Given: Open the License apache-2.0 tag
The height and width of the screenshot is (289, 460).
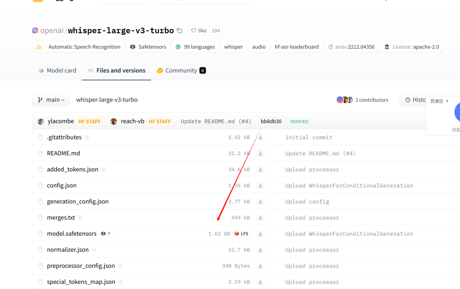Looking at the screenshot, I should pos(412,47).
